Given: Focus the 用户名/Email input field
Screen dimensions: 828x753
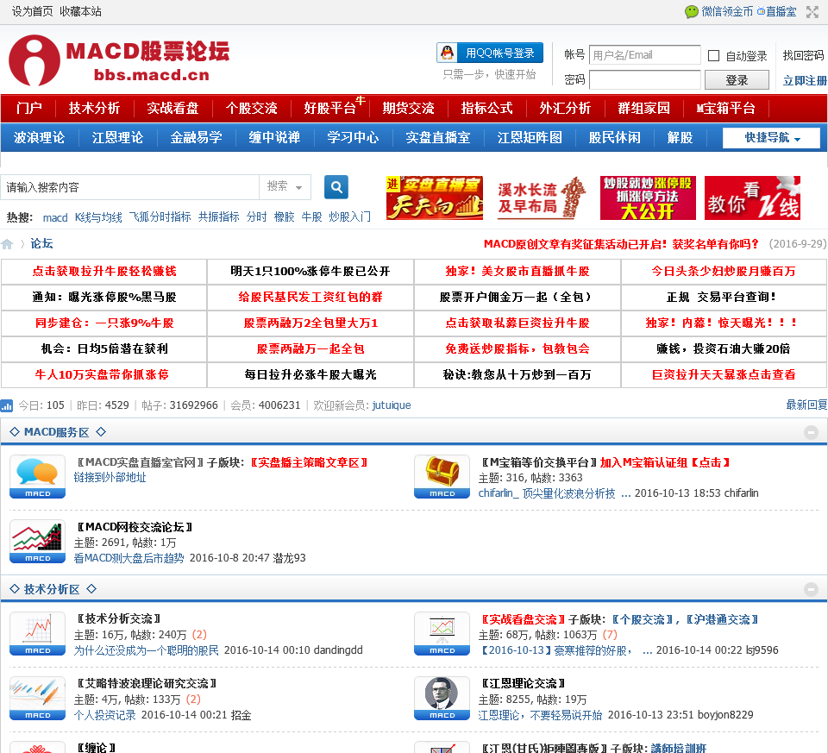Looking at the screenshot, I should click(645, 55).
